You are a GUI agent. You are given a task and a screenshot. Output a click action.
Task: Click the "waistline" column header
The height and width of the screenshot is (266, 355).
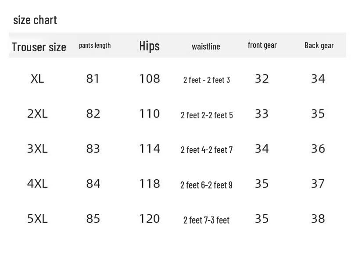pos(206,46)
